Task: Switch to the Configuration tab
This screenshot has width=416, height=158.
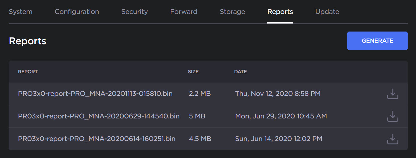Action: (x=77, y=12)
